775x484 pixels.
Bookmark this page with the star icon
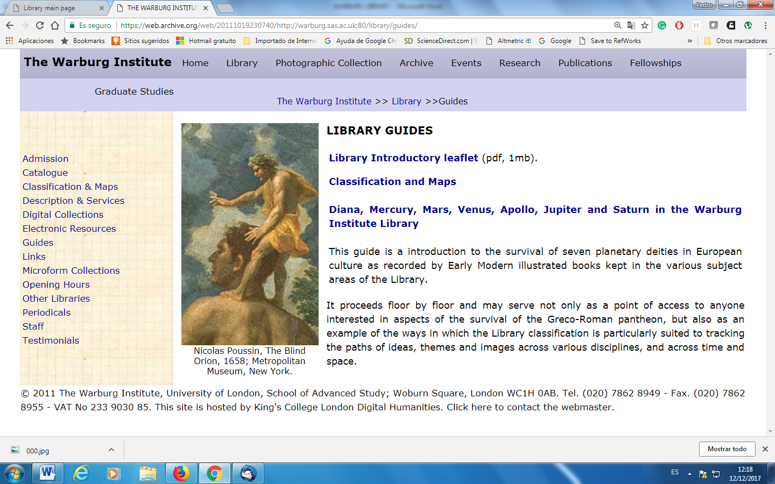pyautogui.click(x=645, y=25)
